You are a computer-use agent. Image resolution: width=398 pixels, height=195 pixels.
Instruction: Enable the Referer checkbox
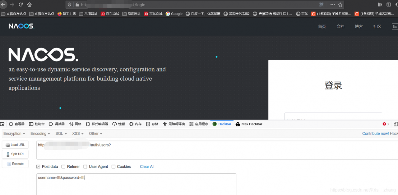(x=63, y=167)
